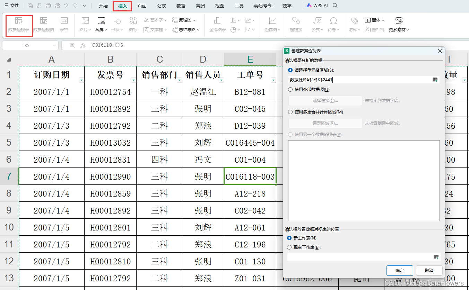Screen dimensions: 469x290
Task: Click the select-all corner triangle of the sheet
Action: [x=9, y=60]
